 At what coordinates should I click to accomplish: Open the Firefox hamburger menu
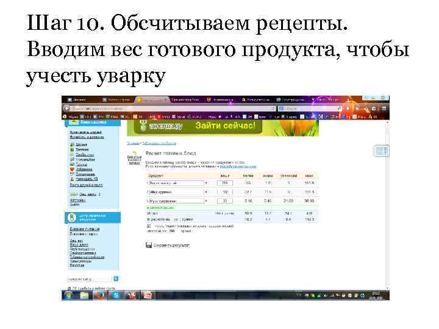click(x=384, y=108)
